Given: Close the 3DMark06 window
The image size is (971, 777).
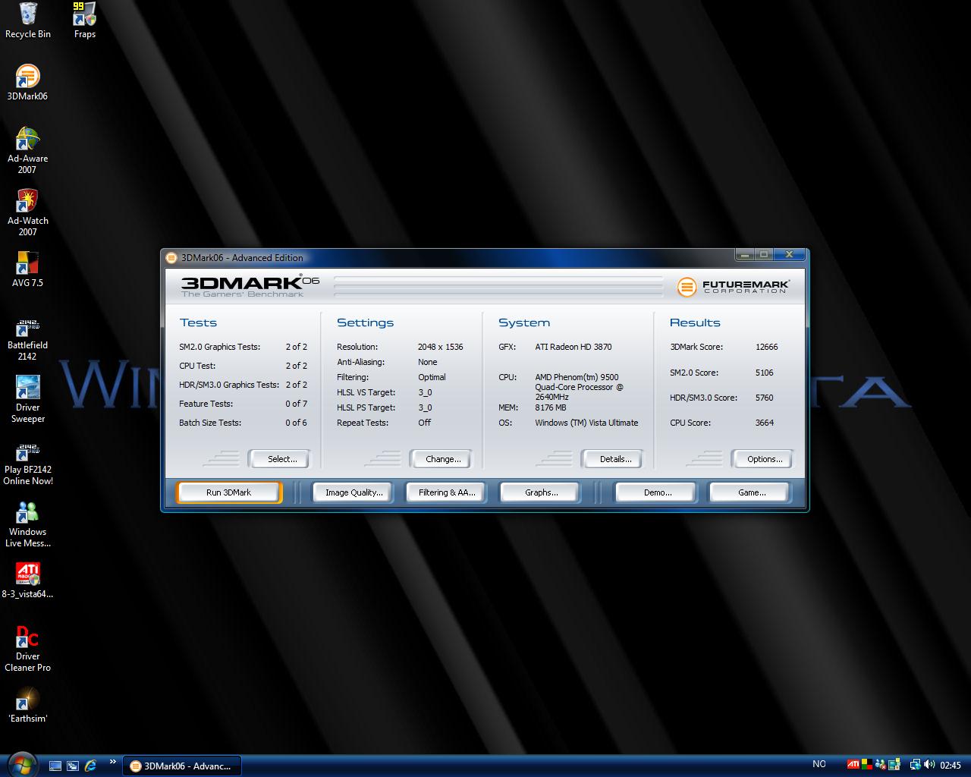Looking at the screenshot, I should tap(789, 255).
